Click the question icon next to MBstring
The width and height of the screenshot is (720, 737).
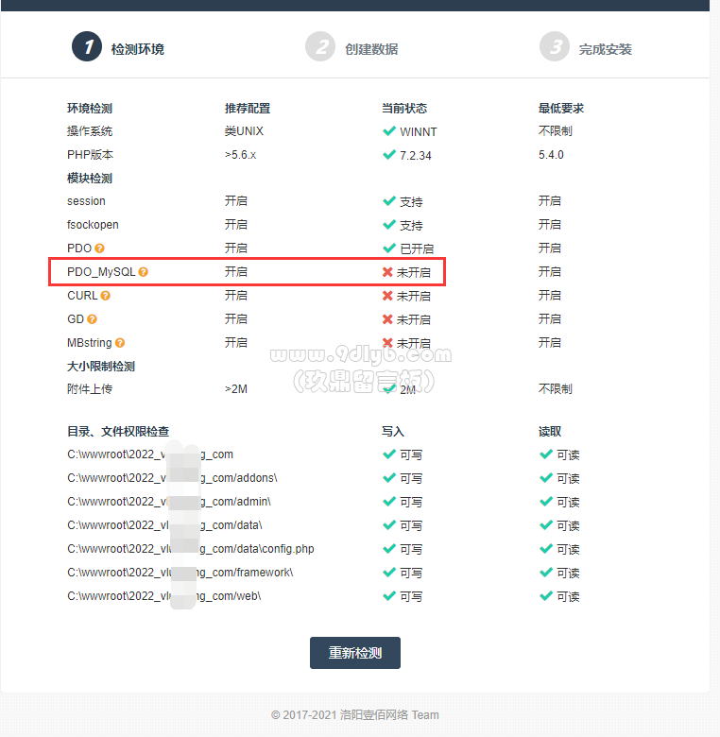120,343
